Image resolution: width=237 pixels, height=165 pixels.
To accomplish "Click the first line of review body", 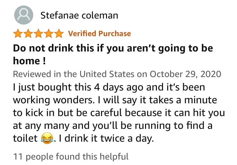I will click(109, 87).
